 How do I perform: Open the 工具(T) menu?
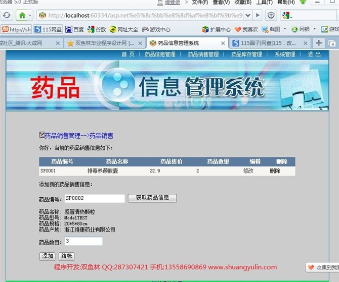[x=264, y=2]
